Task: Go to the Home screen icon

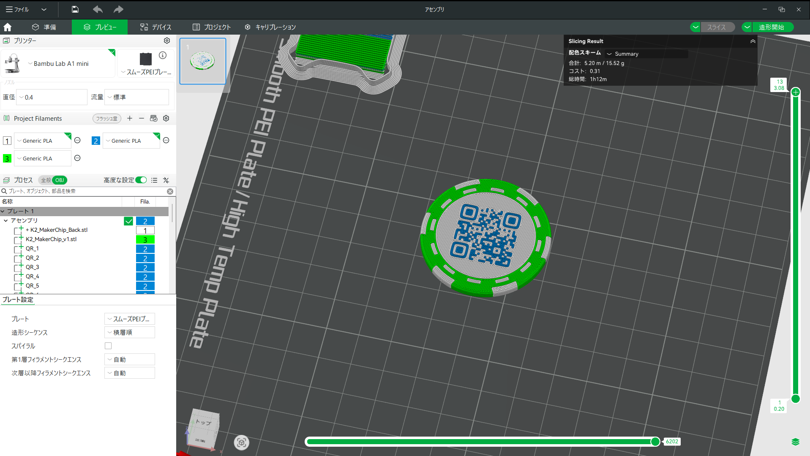Action: click(x=8, y=27)
